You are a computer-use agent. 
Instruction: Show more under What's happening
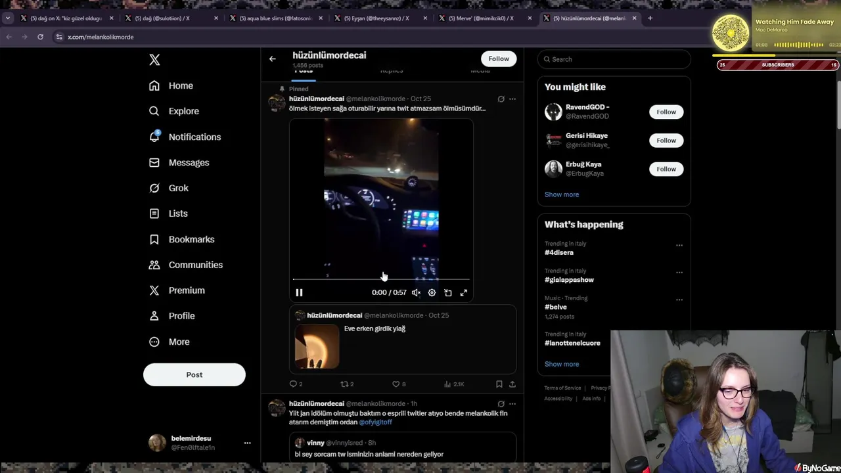click(562, 364)
